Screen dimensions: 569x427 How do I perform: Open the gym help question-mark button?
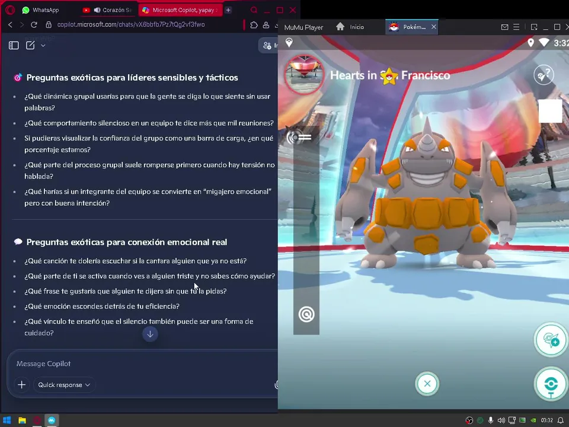pyautogui.click(x=544, y=75)
